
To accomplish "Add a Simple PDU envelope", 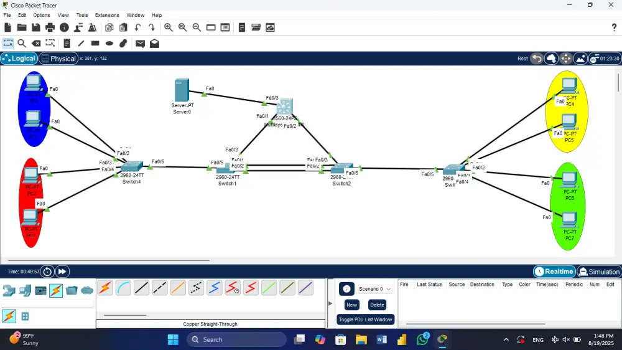I will pos(140,44).
